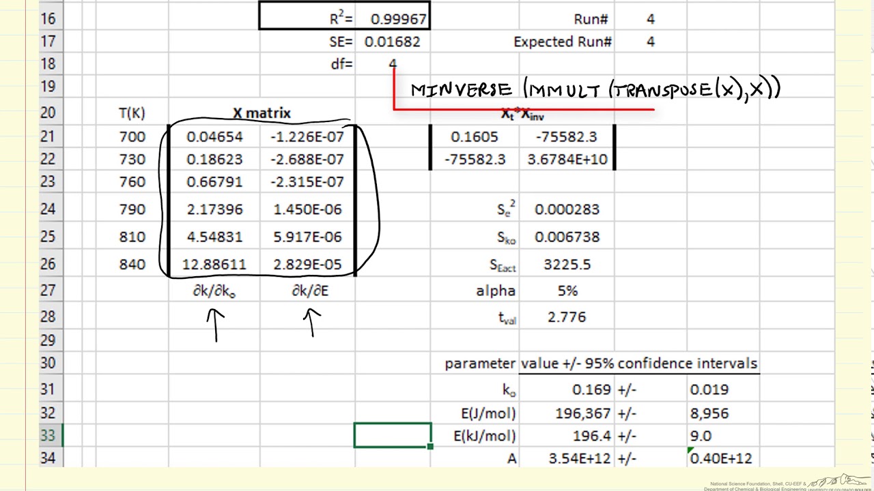Click the R² value 0.99967 cell
The image size is (874, 491).
393,18
